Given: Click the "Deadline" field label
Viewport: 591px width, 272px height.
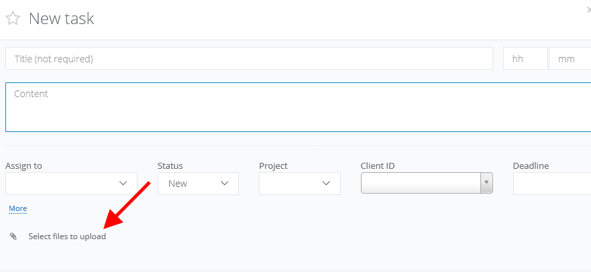Looking at the screenshot, I should [531, 166].
